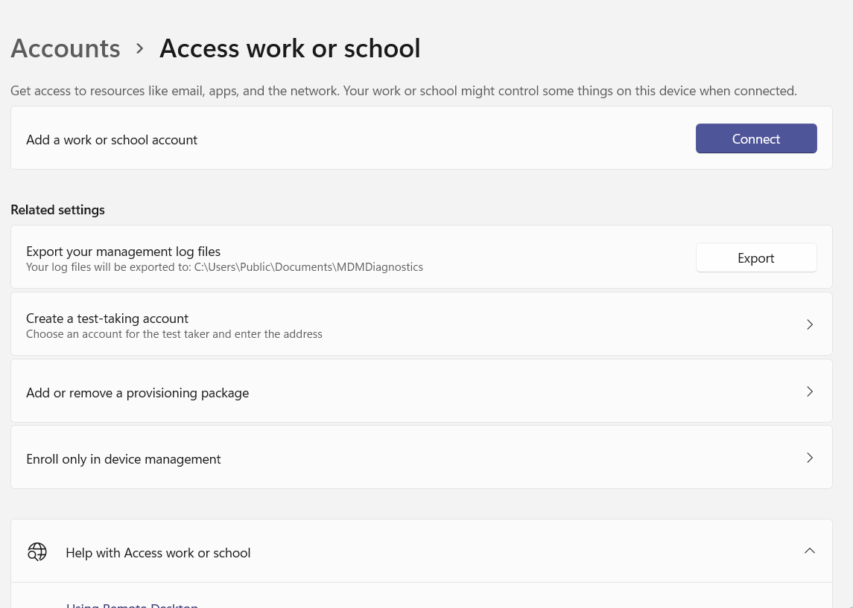Click the breadcrumb separator arrow after Accounts
This screenshot has width=853, height=608.
tap(139, 48)
